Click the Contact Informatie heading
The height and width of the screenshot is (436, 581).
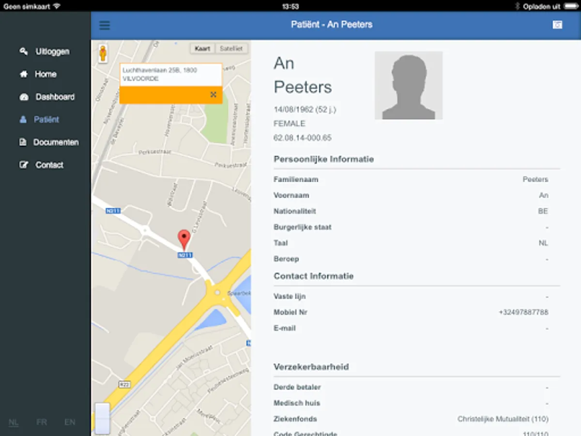314,276
